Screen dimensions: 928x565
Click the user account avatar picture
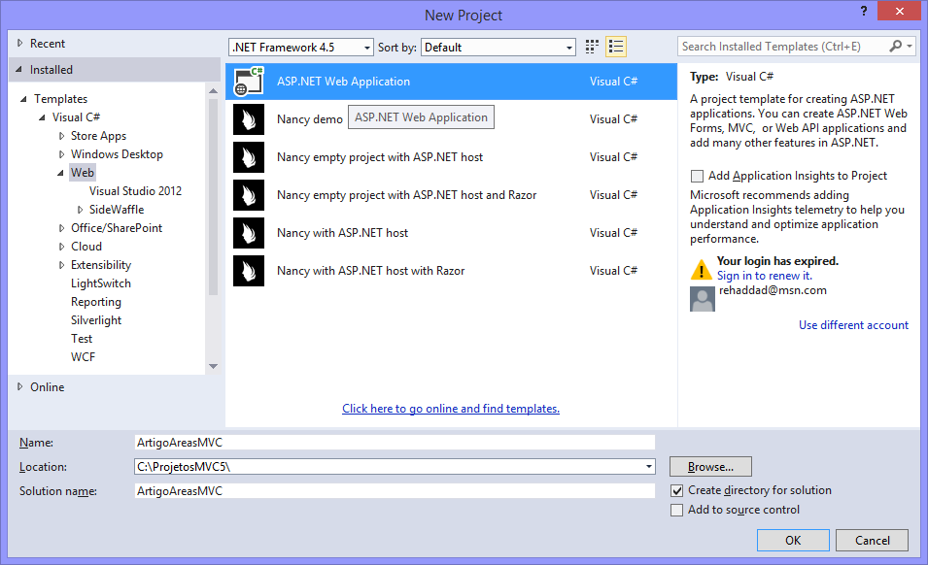pos(703,298)
